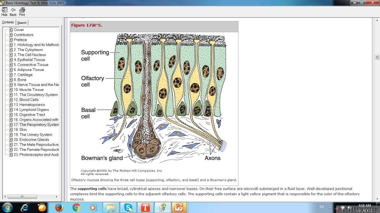380x213 pixels.
Task: Open the Windows Start menu
Action: (x=7, y=207)
